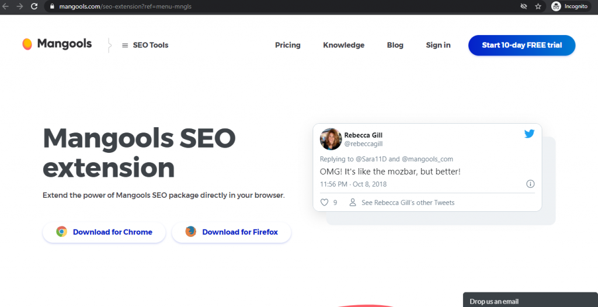Click Sign in link
Screen dimensions: 598x307
[x=438, y=45]
